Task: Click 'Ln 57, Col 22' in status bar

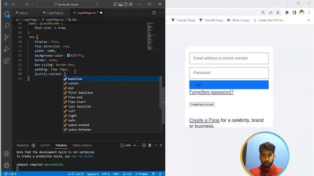Action: pos(76,174)
